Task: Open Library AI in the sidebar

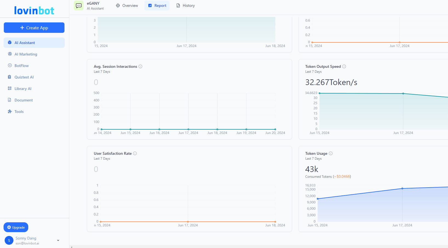Action: pyautogui.click(x=34, y=89)
